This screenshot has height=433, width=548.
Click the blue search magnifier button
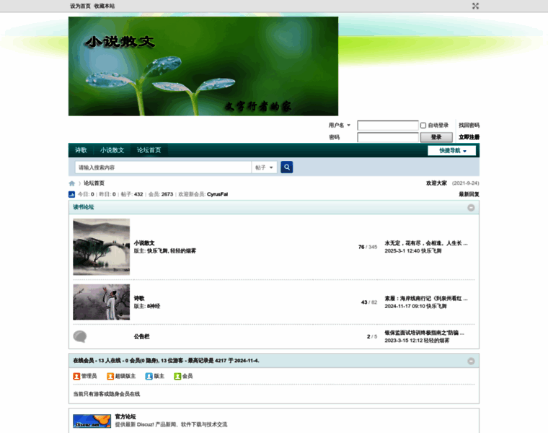(x=286, y=167)
